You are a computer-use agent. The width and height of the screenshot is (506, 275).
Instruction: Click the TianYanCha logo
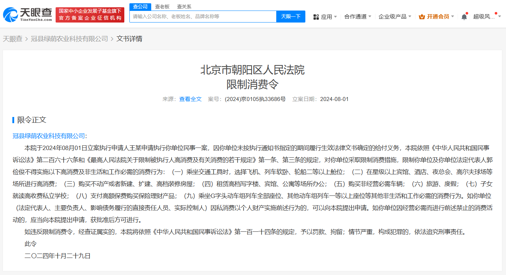tap(27, 15)
